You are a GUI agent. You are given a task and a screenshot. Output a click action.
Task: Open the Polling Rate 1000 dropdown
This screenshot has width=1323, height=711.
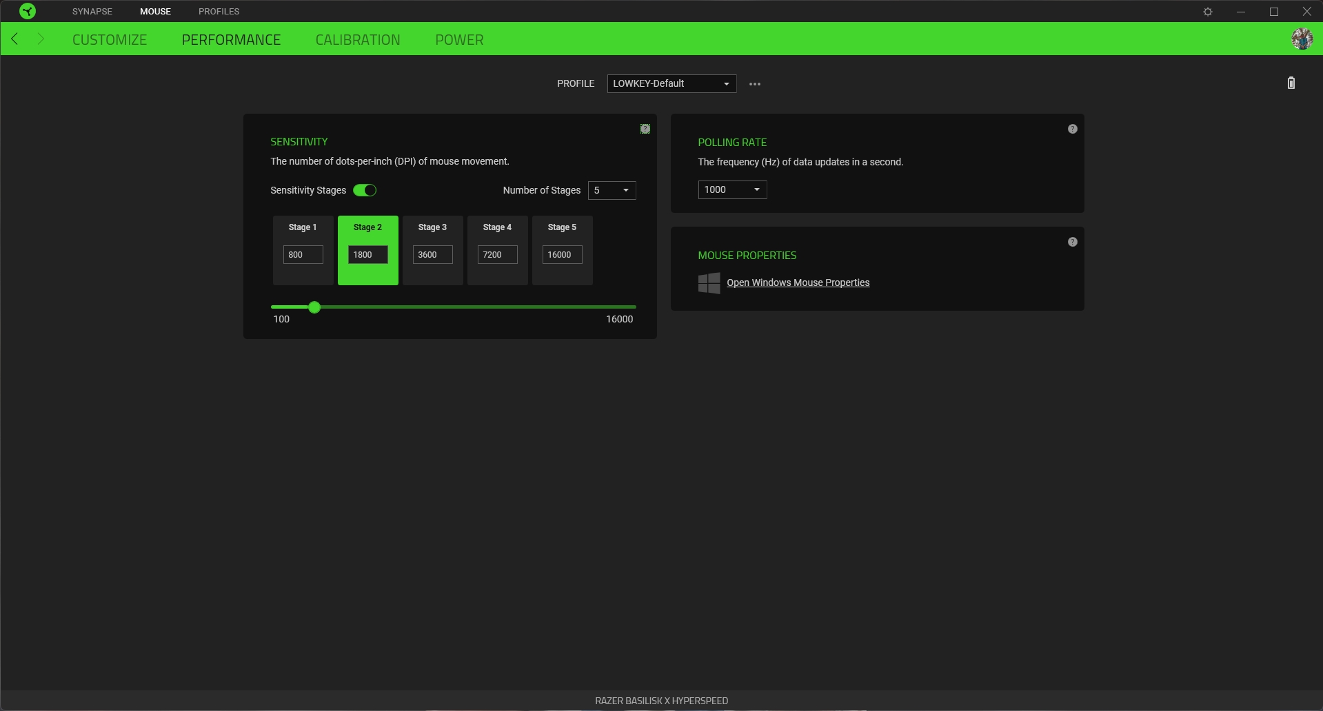point(732,189)
